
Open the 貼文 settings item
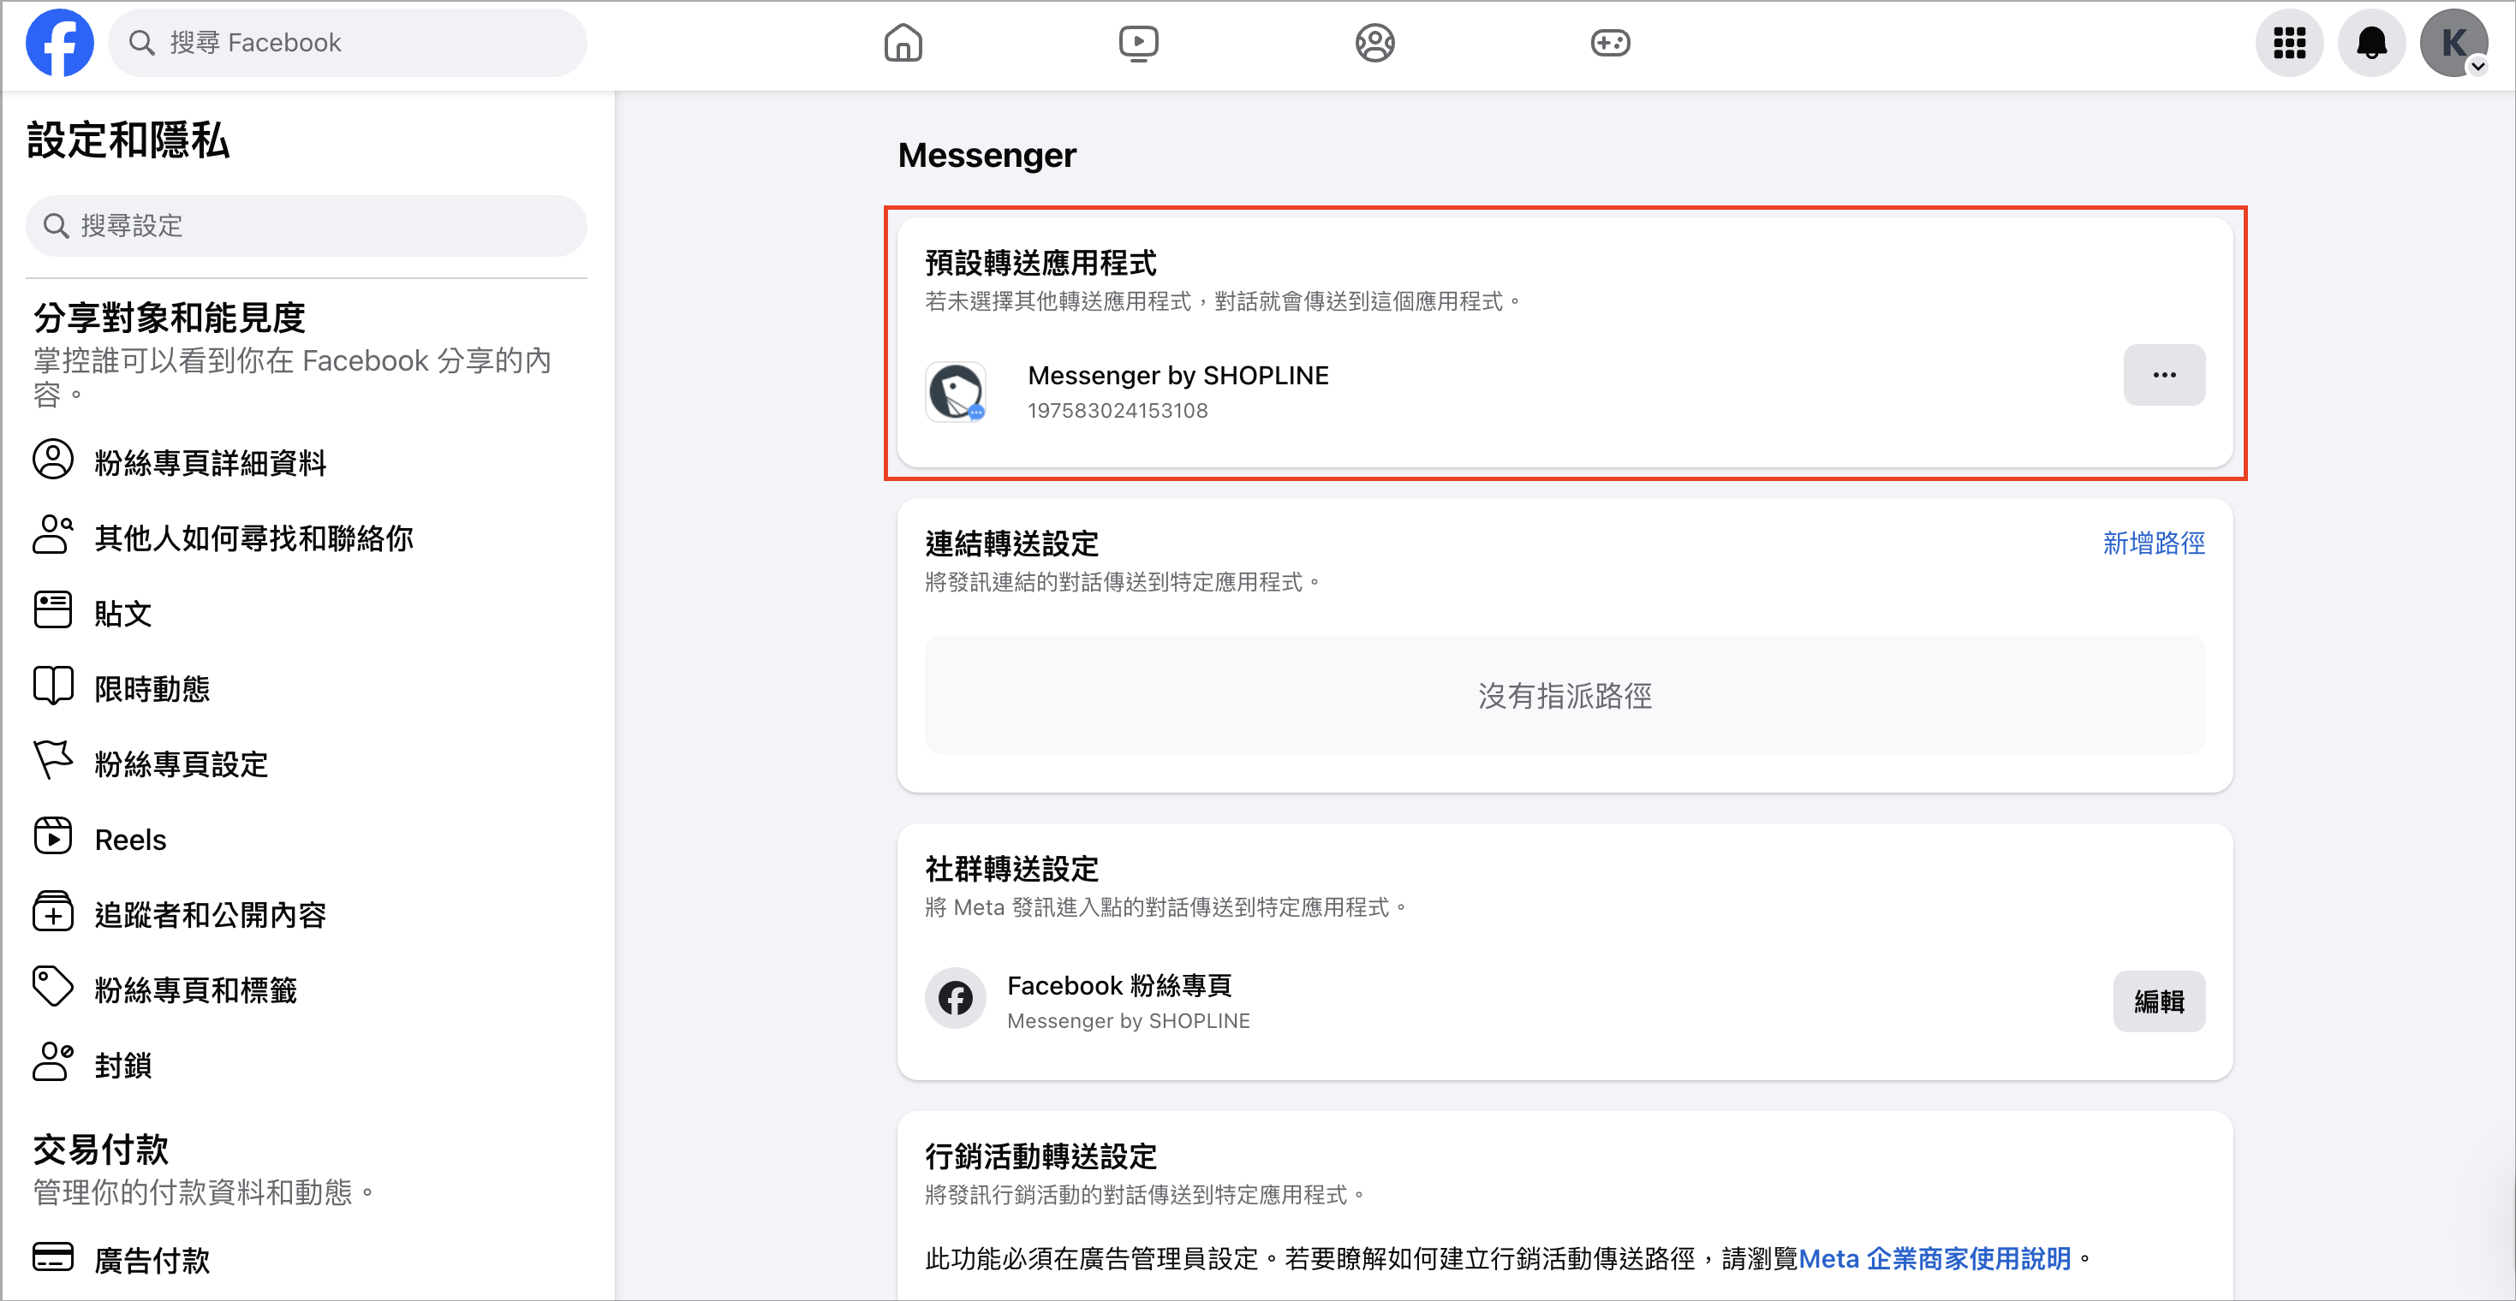pos(123,613)
